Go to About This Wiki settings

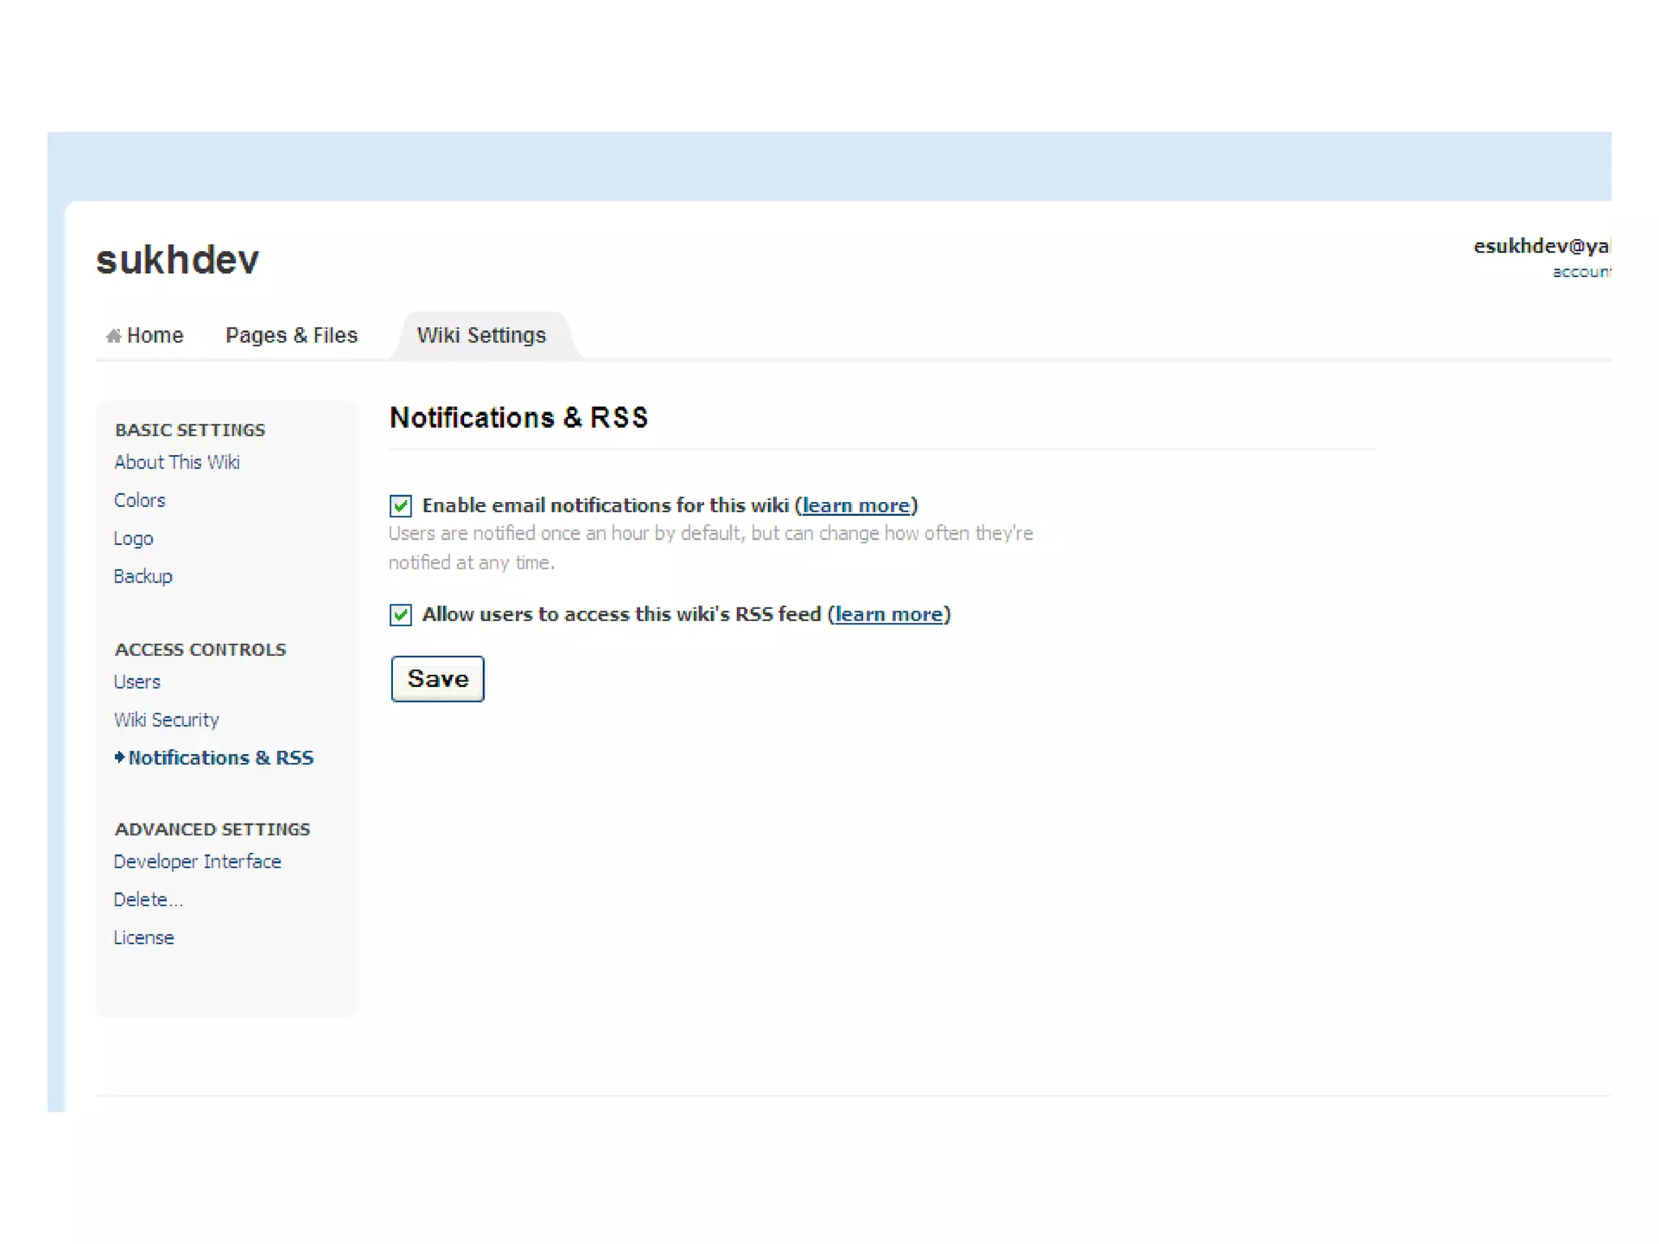click(x=177, y=462)
